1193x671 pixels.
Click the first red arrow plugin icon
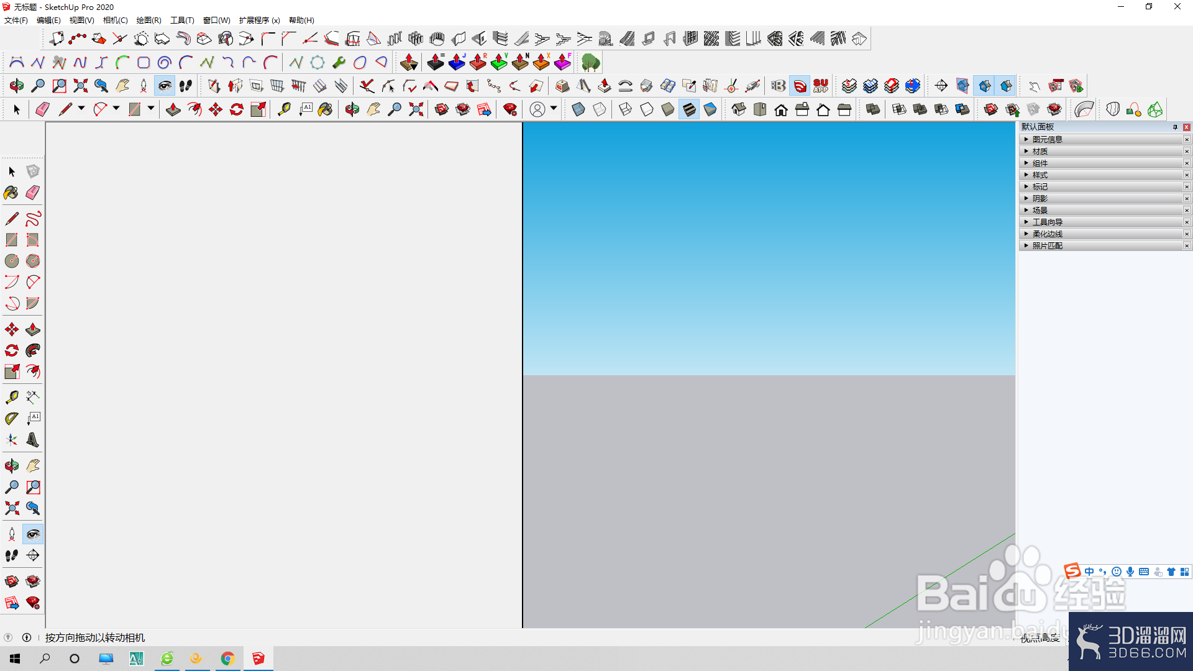(x=409, y=62)
